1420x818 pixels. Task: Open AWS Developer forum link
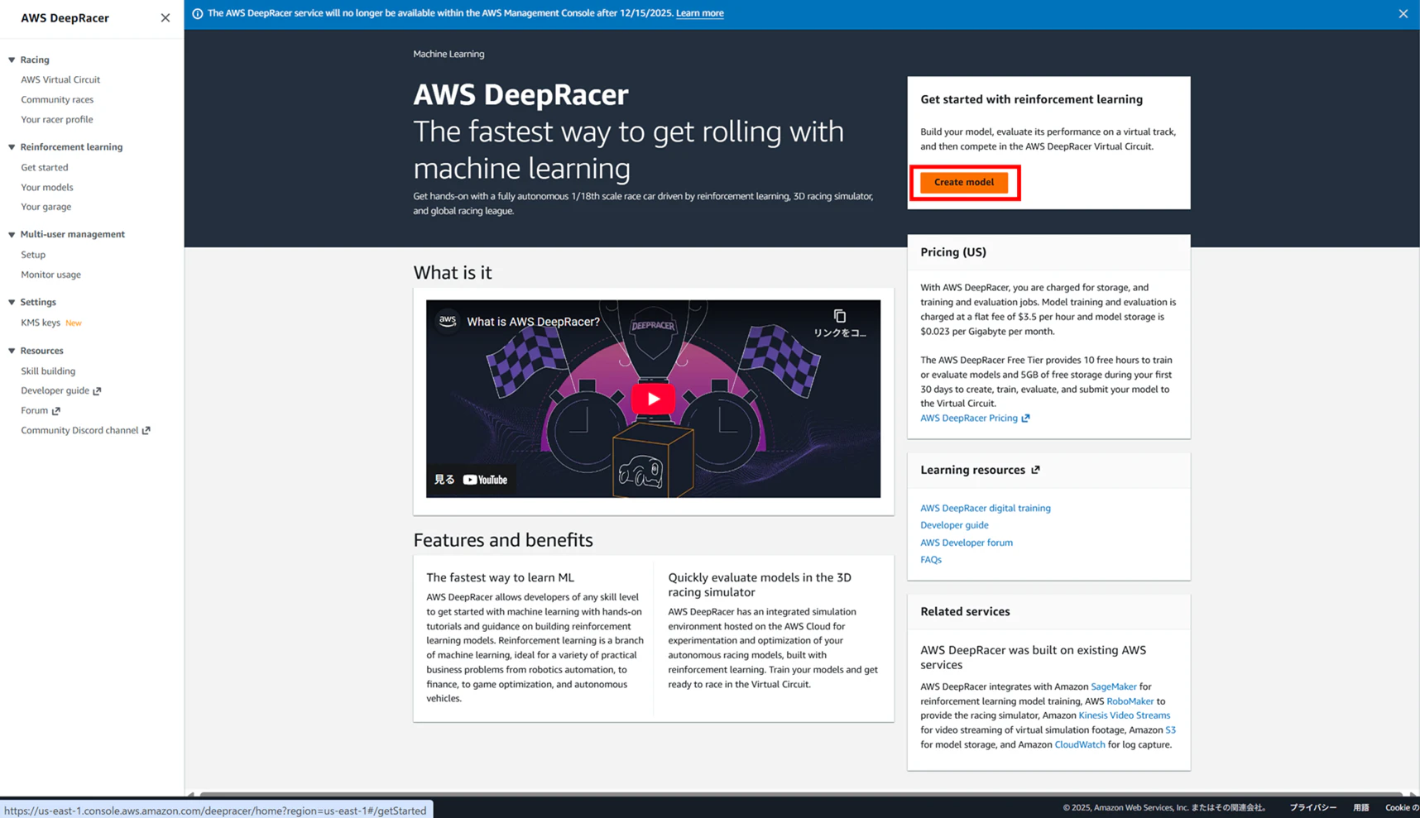(x=967, y=543)
